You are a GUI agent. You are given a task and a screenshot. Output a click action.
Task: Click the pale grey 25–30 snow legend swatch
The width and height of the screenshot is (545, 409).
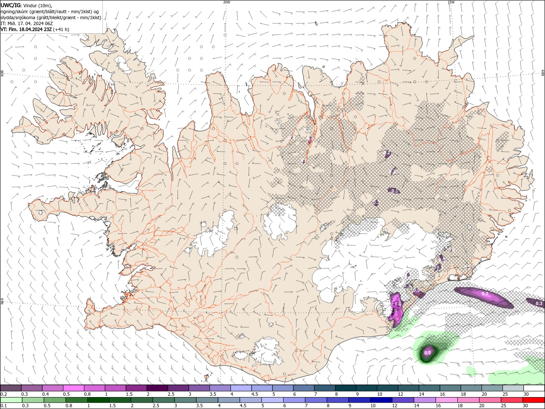(x=513, y=388)
